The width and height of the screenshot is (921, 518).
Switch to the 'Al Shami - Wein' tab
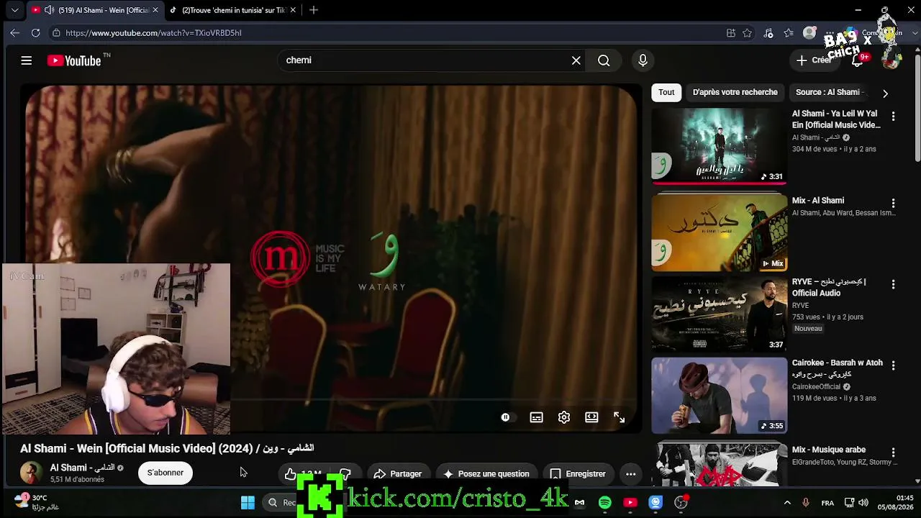(95, 10)
